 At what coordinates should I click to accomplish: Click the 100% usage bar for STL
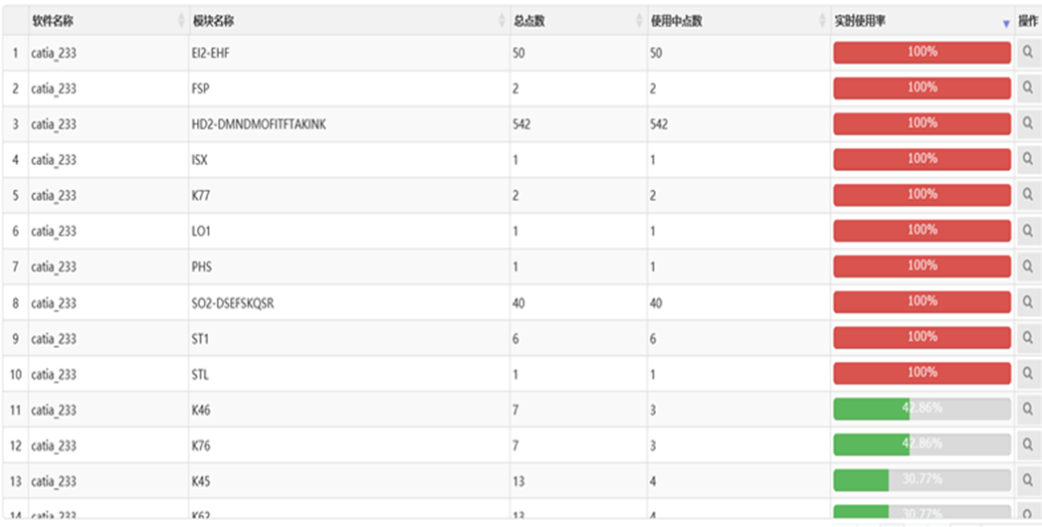[922, 373]
